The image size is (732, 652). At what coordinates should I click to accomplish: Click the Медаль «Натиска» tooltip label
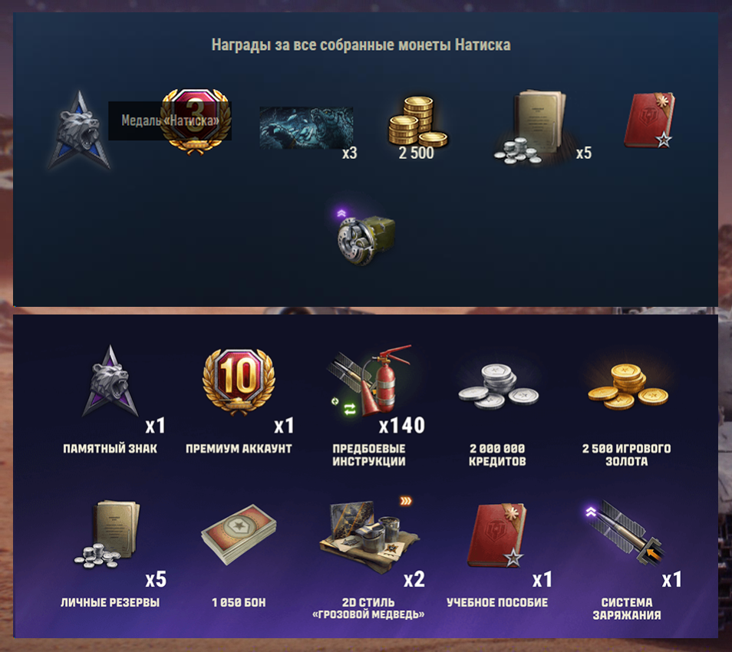170,120
